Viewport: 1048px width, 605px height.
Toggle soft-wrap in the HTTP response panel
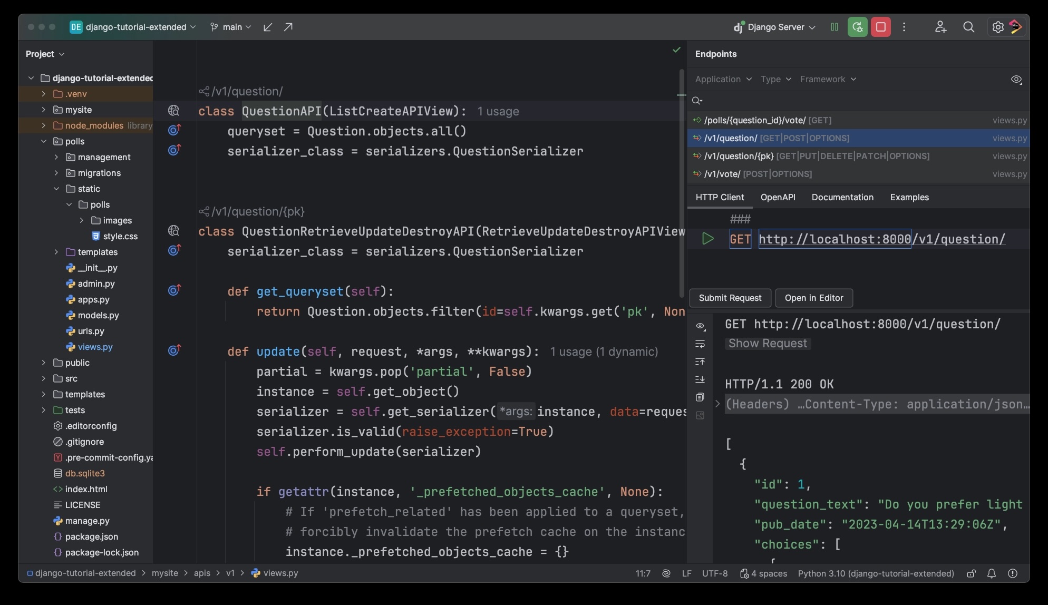700,344
